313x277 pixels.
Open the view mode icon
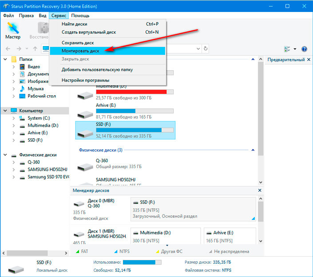[x=287, y=49]
